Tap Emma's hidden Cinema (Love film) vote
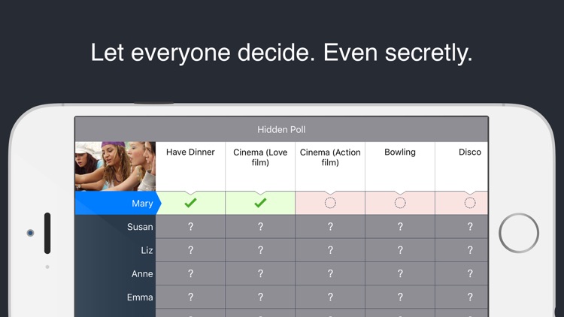 click(x=260, y=297)
